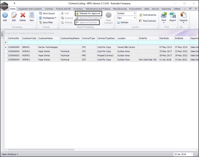This screenshot has width=199, height=157.
Task: Click Save Layout in Format group
Action: (47, 13)
